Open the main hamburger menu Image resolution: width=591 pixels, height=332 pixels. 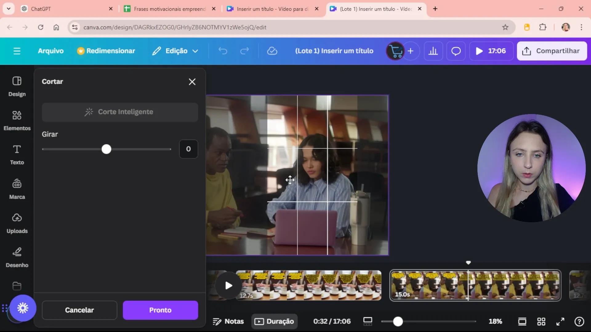[17, 51]
